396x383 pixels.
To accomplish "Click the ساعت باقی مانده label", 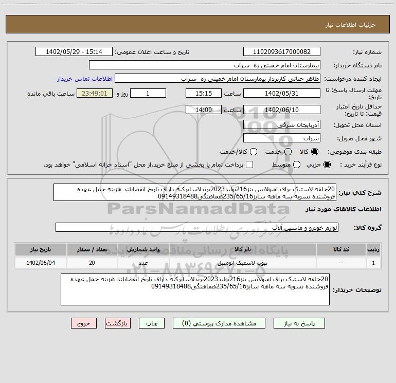I will 51,94.
